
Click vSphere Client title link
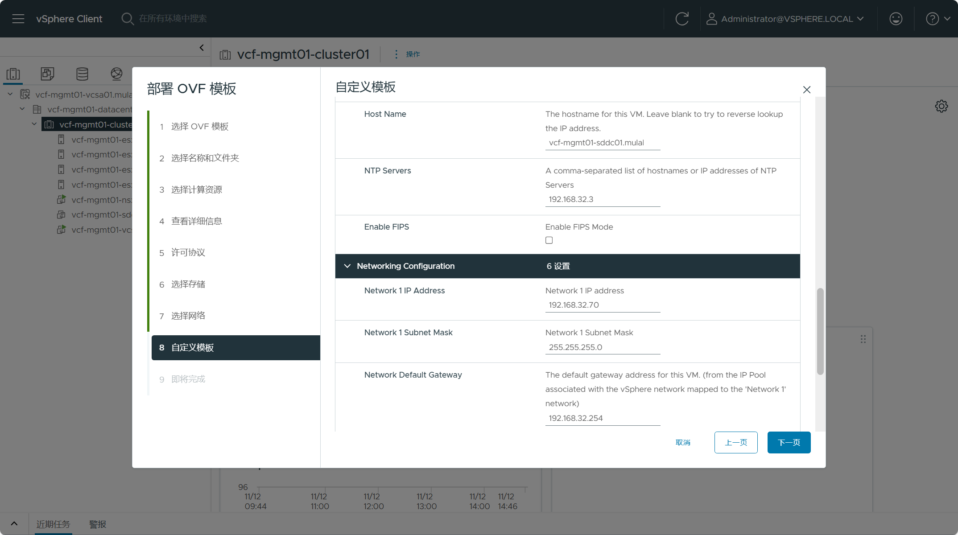[x=69, y=19]
